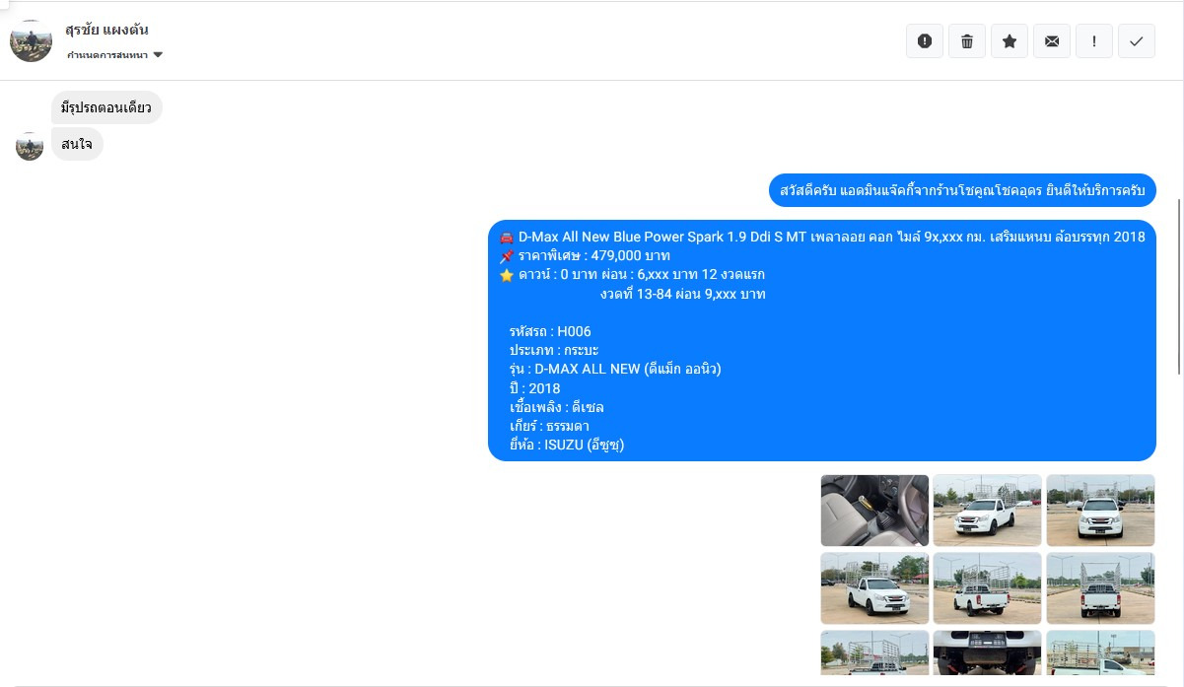Select the message bubble สนใจ
The image size is (1184, 687).
tap(77, 144)
